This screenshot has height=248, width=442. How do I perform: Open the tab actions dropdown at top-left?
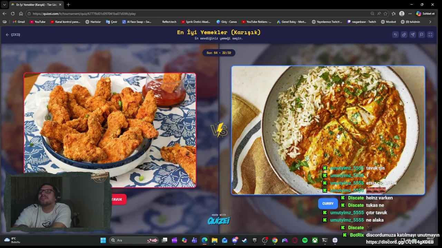pos(4,4)
